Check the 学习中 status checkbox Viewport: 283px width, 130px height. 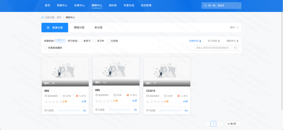[94, 41]
